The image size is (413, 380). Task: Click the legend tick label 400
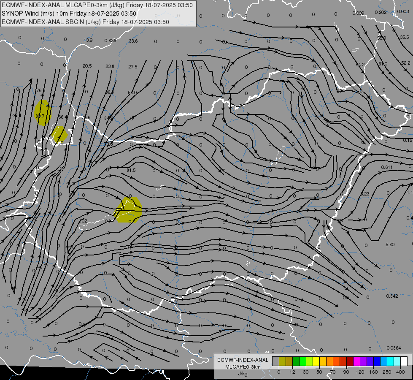tap(400, 372)
